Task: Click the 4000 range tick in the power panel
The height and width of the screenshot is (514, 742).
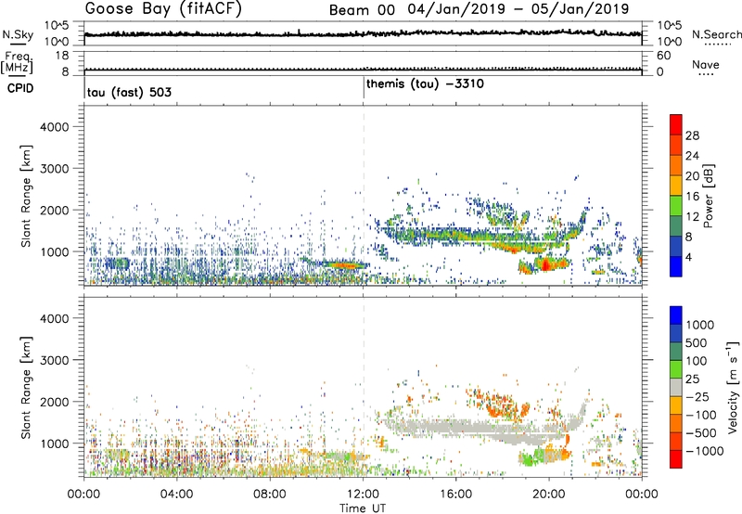Action: [54, 127]
